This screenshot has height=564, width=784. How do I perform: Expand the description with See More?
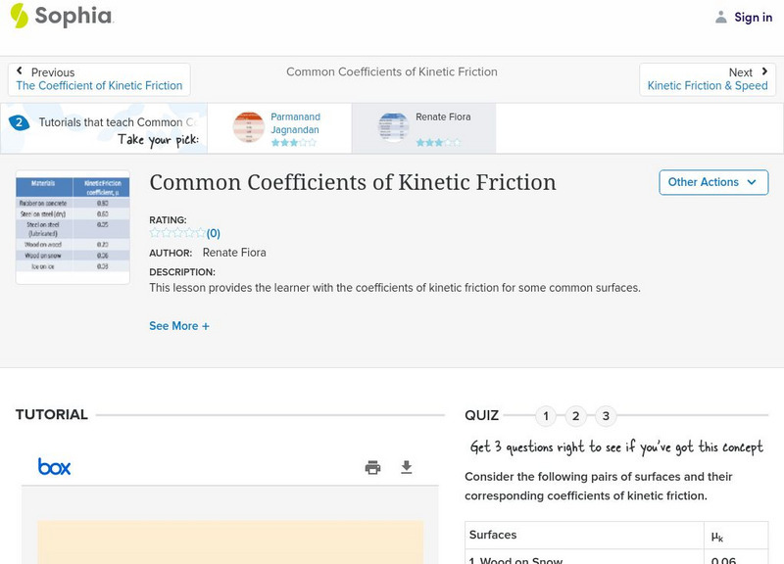pos(179,325)
